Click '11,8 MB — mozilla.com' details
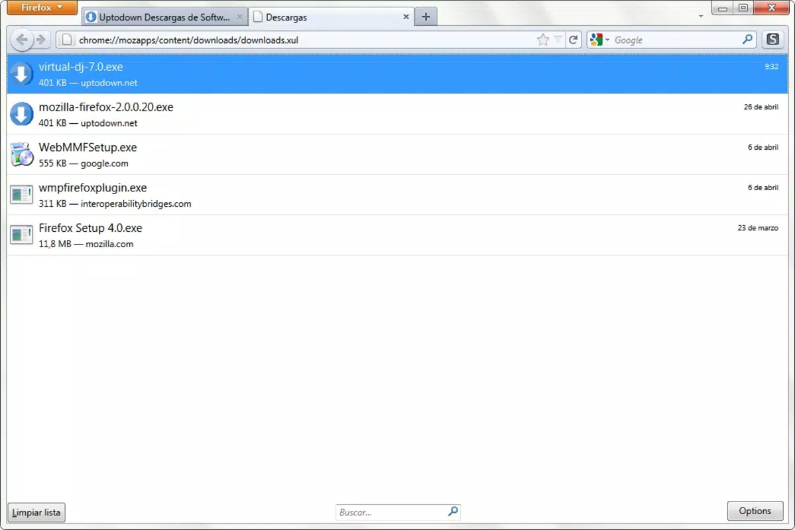The height and width of the screenshot is (530, 795). pyautogui.click(x=86, y=244)
